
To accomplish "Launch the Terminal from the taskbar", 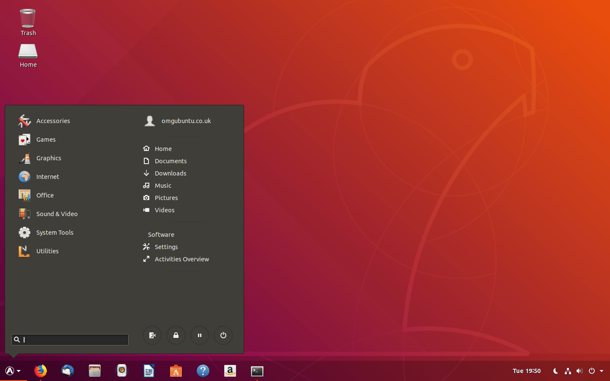I will (257, 371).
